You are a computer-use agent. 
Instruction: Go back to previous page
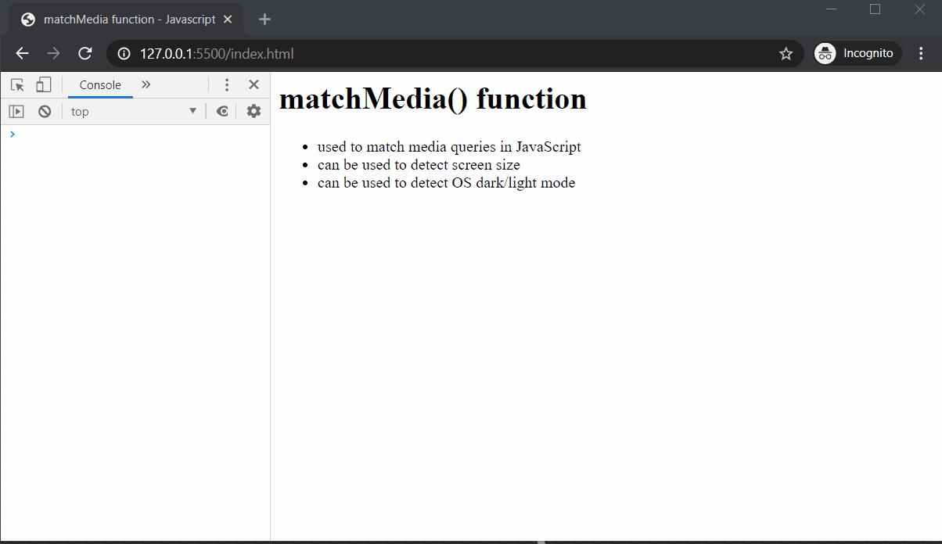pos(22,53)
